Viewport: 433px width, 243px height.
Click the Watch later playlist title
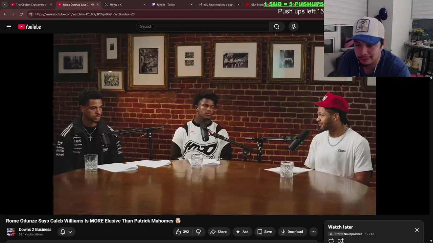point(340,227)
